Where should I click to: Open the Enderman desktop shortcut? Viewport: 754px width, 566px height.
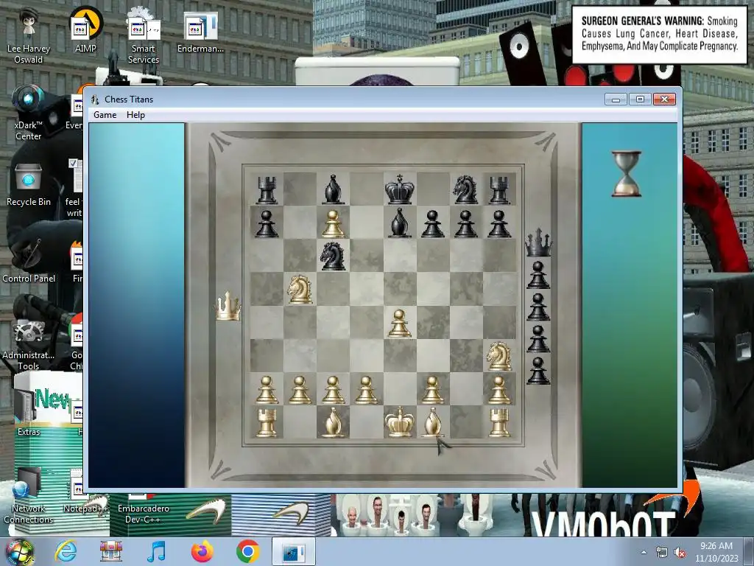pos(200,32)
